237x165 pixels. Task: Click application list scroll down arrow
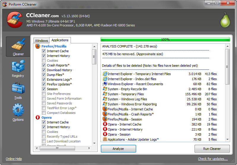(x=94, y=143)
